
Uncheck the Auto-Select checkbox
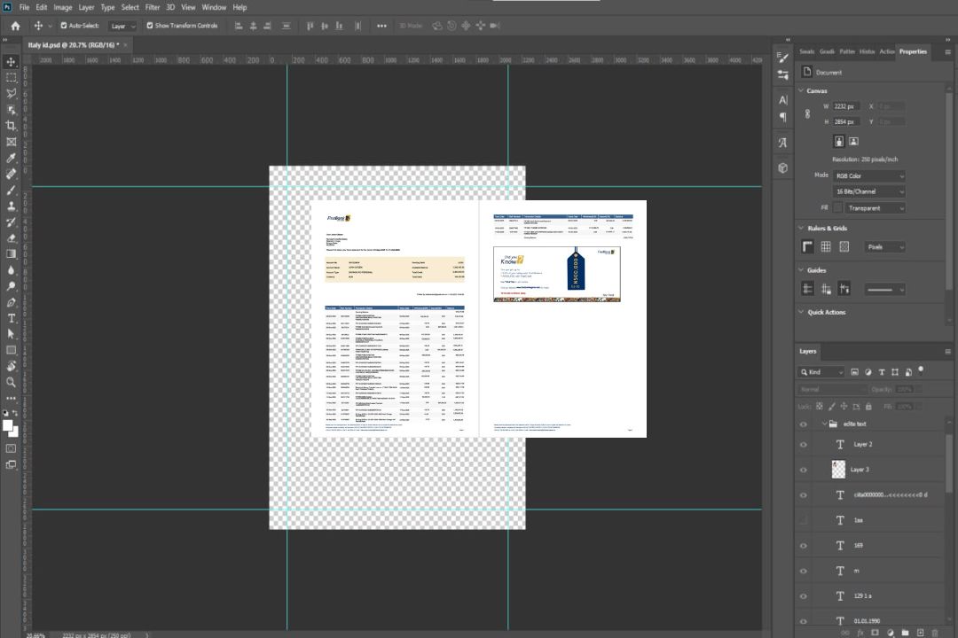click(x=64, y=26)
